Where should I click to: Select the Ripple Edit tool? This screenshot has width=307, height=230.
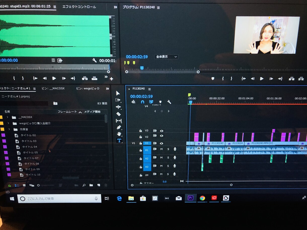[118, 107]
